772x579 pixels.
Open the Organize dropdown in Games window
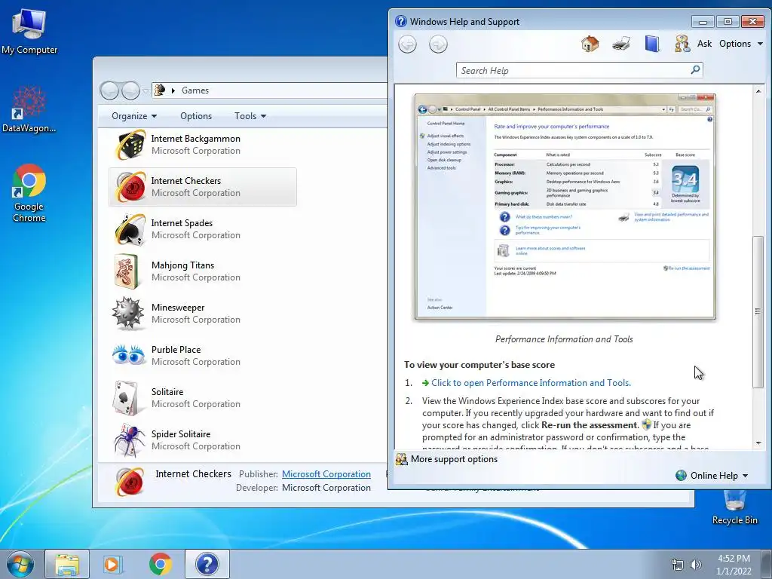pos(134,115)
